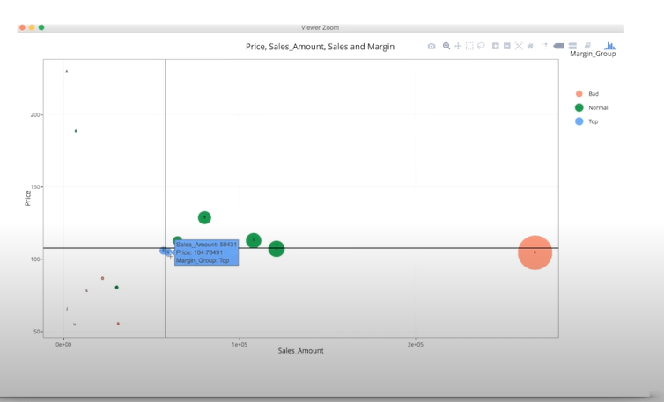
Task: Click the 150 tick label on y-axis
Action: [35, 187]
